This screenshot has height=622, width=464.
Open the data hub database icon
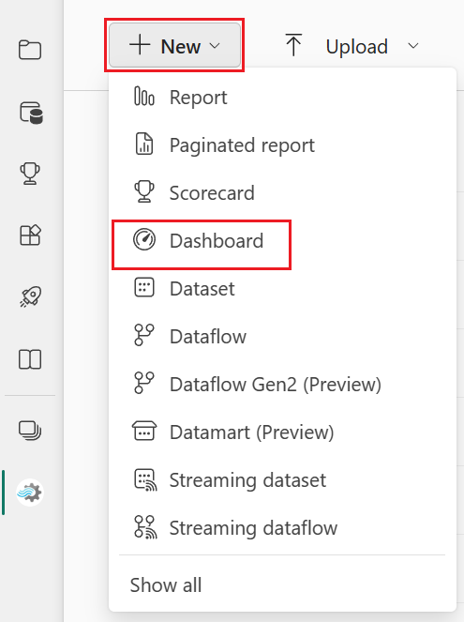click(x=31, y=113)
